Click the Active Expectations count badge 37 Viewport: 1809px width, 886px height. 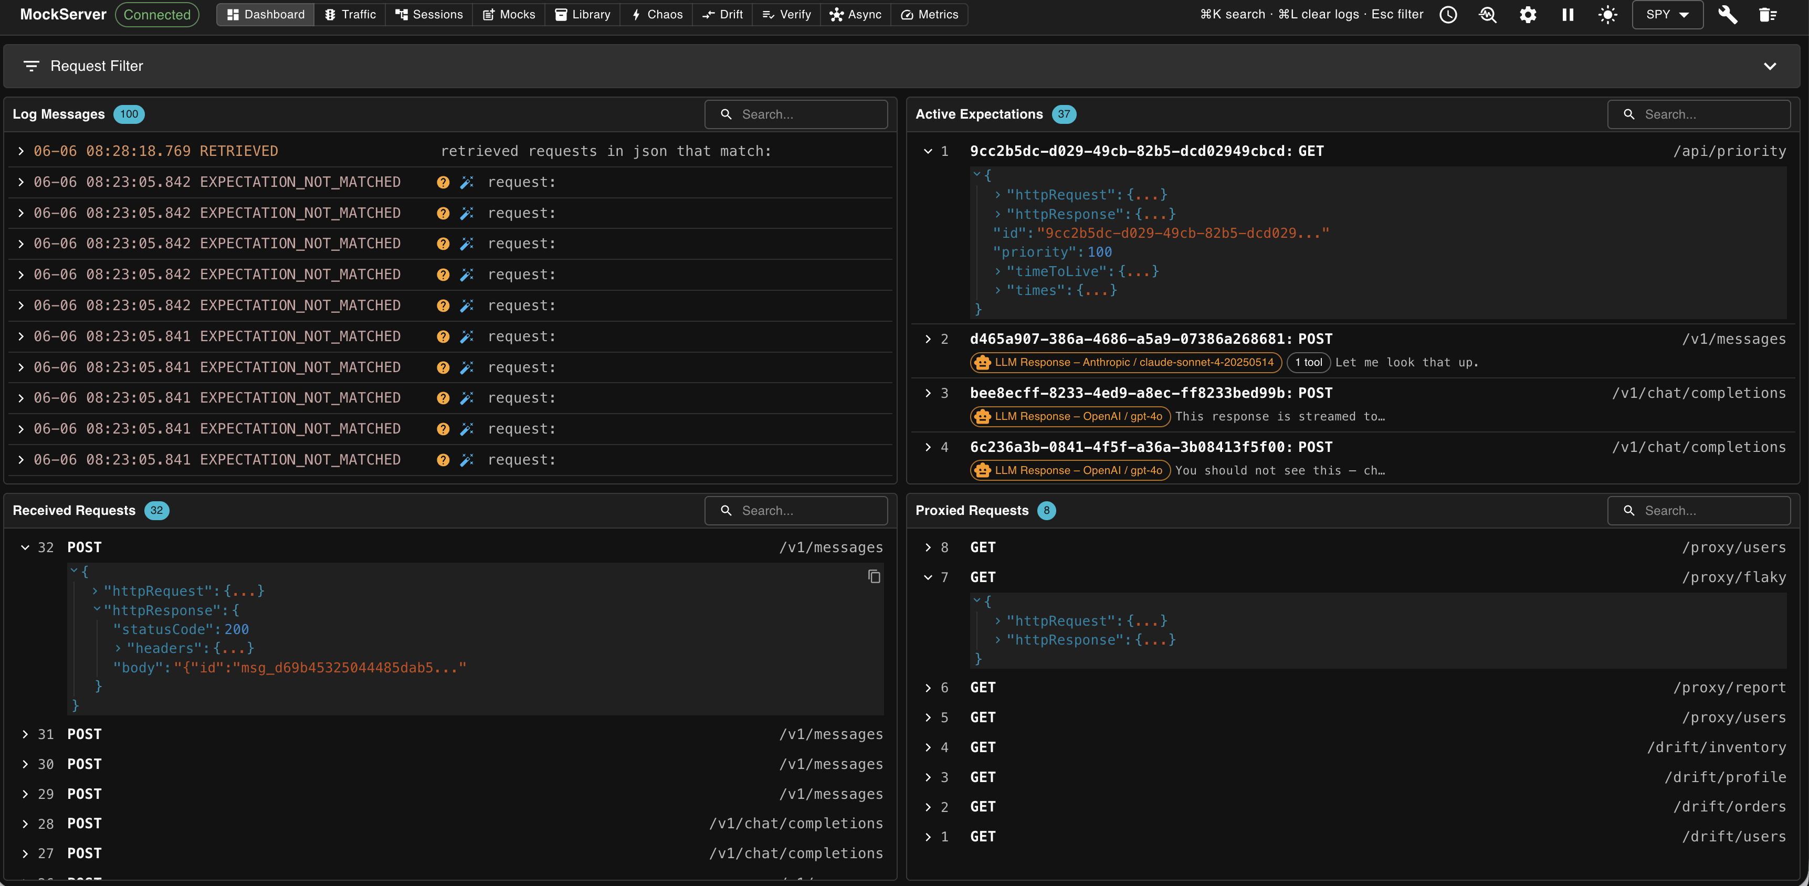tap(1064, 114)
